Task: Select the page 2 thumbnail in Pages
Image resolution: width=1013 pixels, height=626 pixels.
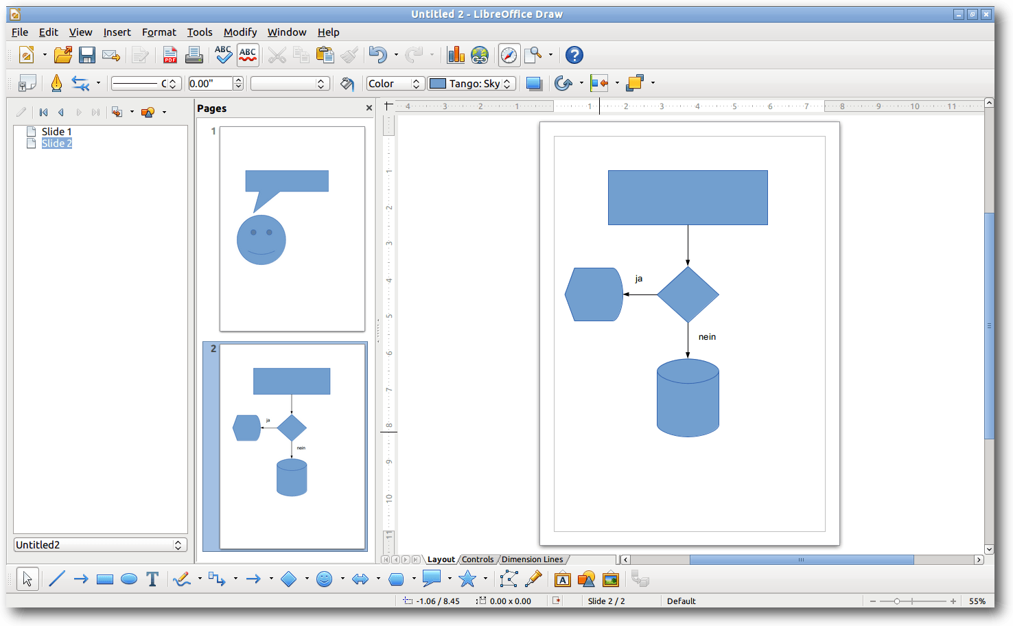Action: [x=292, y=446]
